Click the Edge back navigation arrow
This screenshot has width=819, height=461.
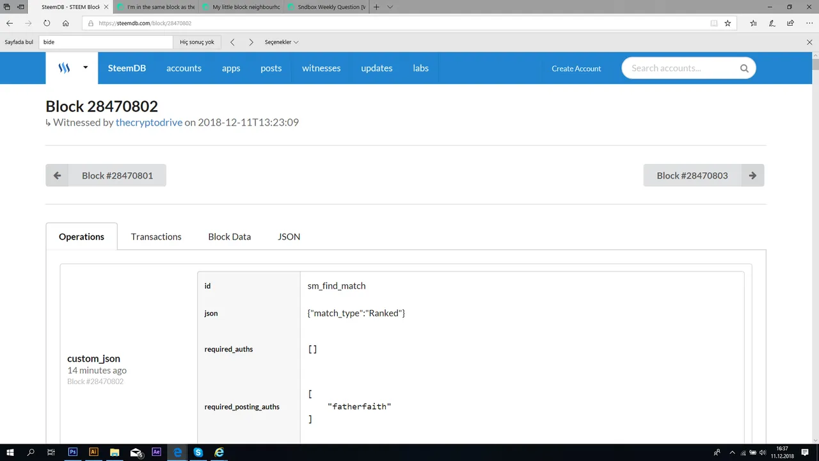pyautogui.click(x=10, y=23)
